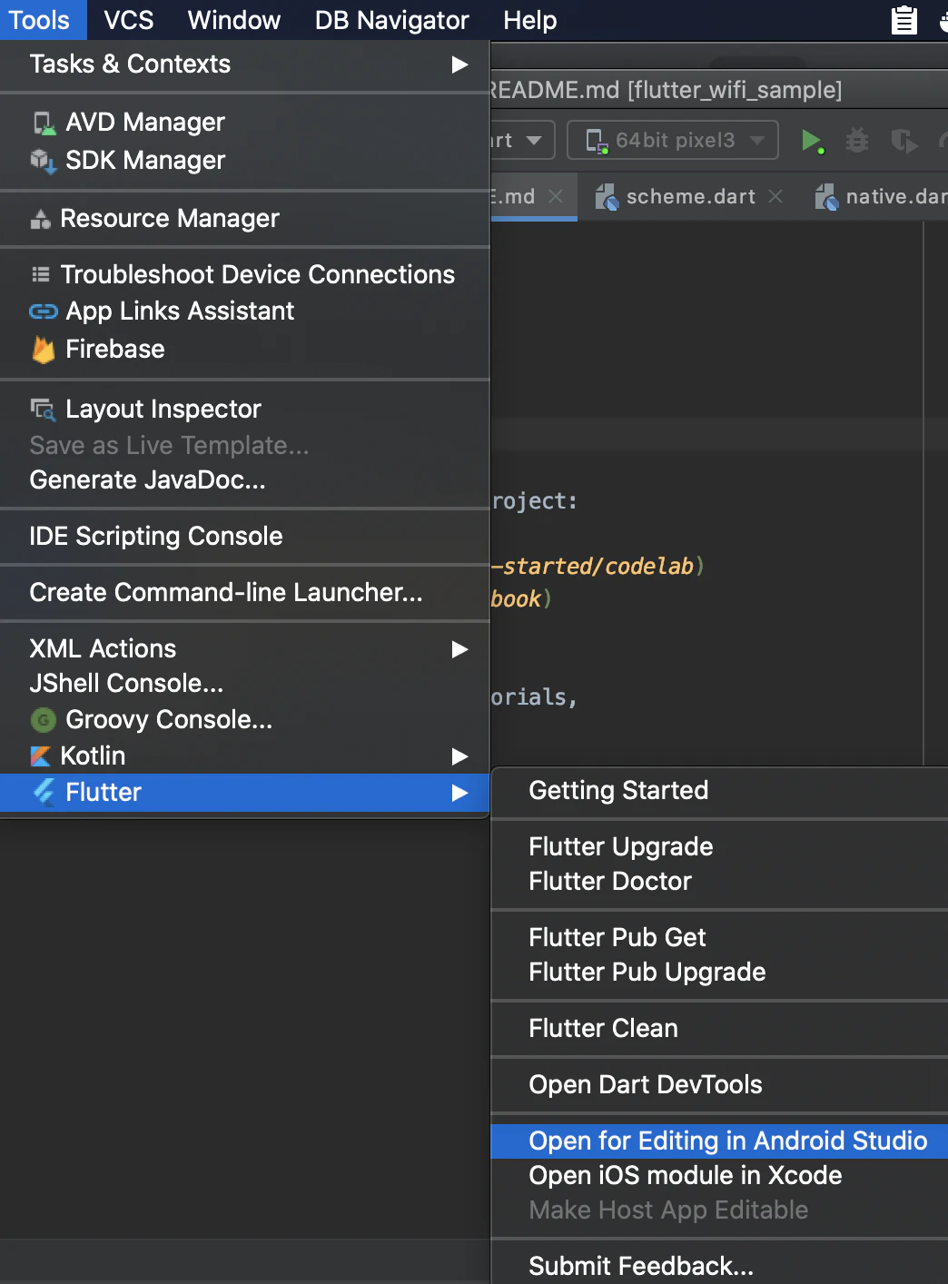
Task: Switch to the scheme.dart tab
Action: (x=690, y=197)
